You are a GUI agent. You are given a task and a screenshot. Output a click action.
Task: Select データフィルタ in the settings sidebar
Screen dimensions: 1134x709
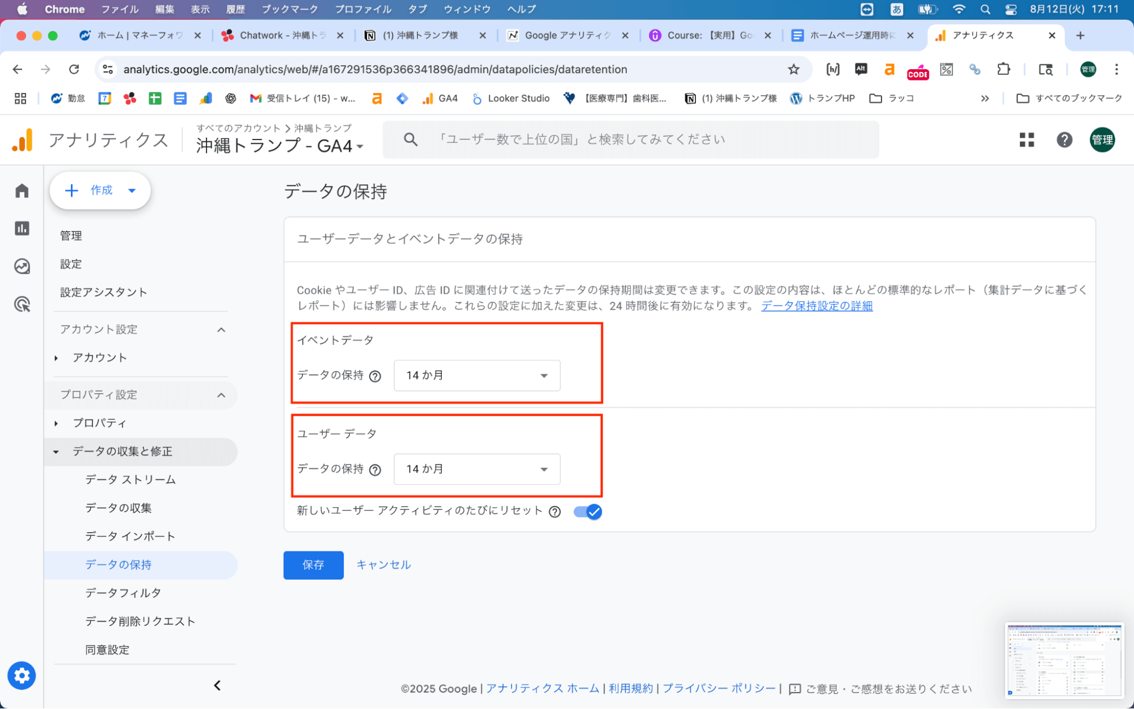click(x=121, y=593)
